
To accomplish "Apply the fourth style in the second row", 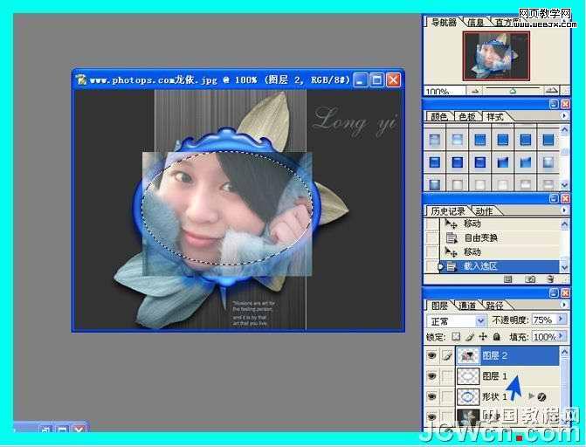I will (503, 162).
